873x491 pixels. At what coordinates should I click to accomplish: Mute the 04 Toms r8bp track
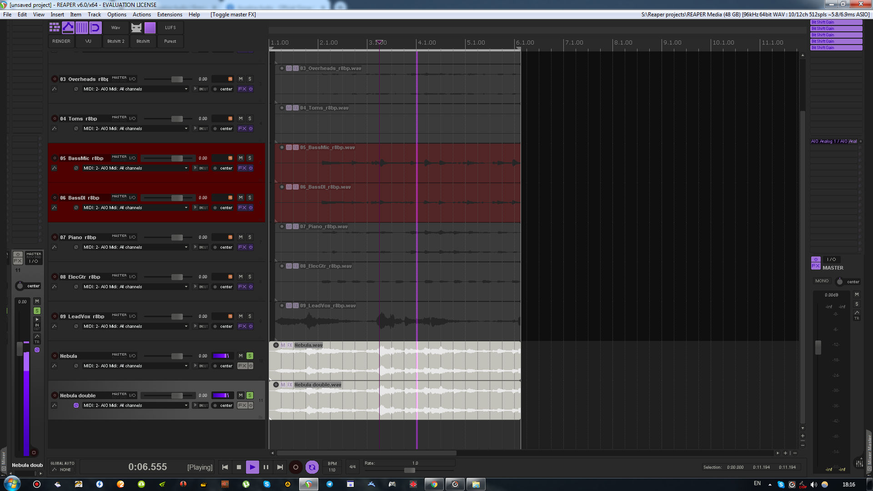point(241,119)
